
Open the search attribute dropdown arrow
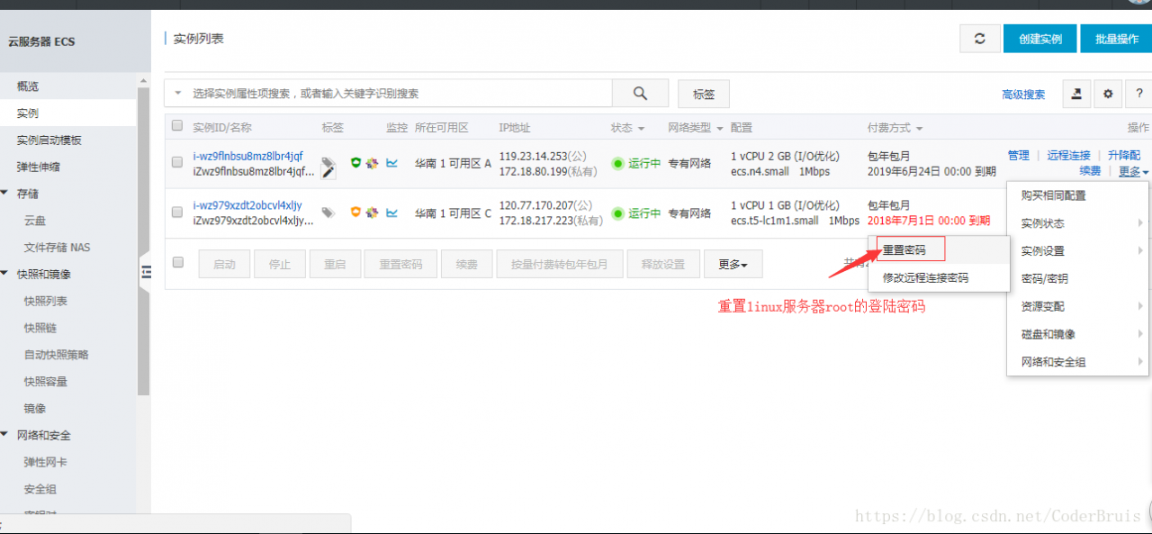click(x=177, y=93)
